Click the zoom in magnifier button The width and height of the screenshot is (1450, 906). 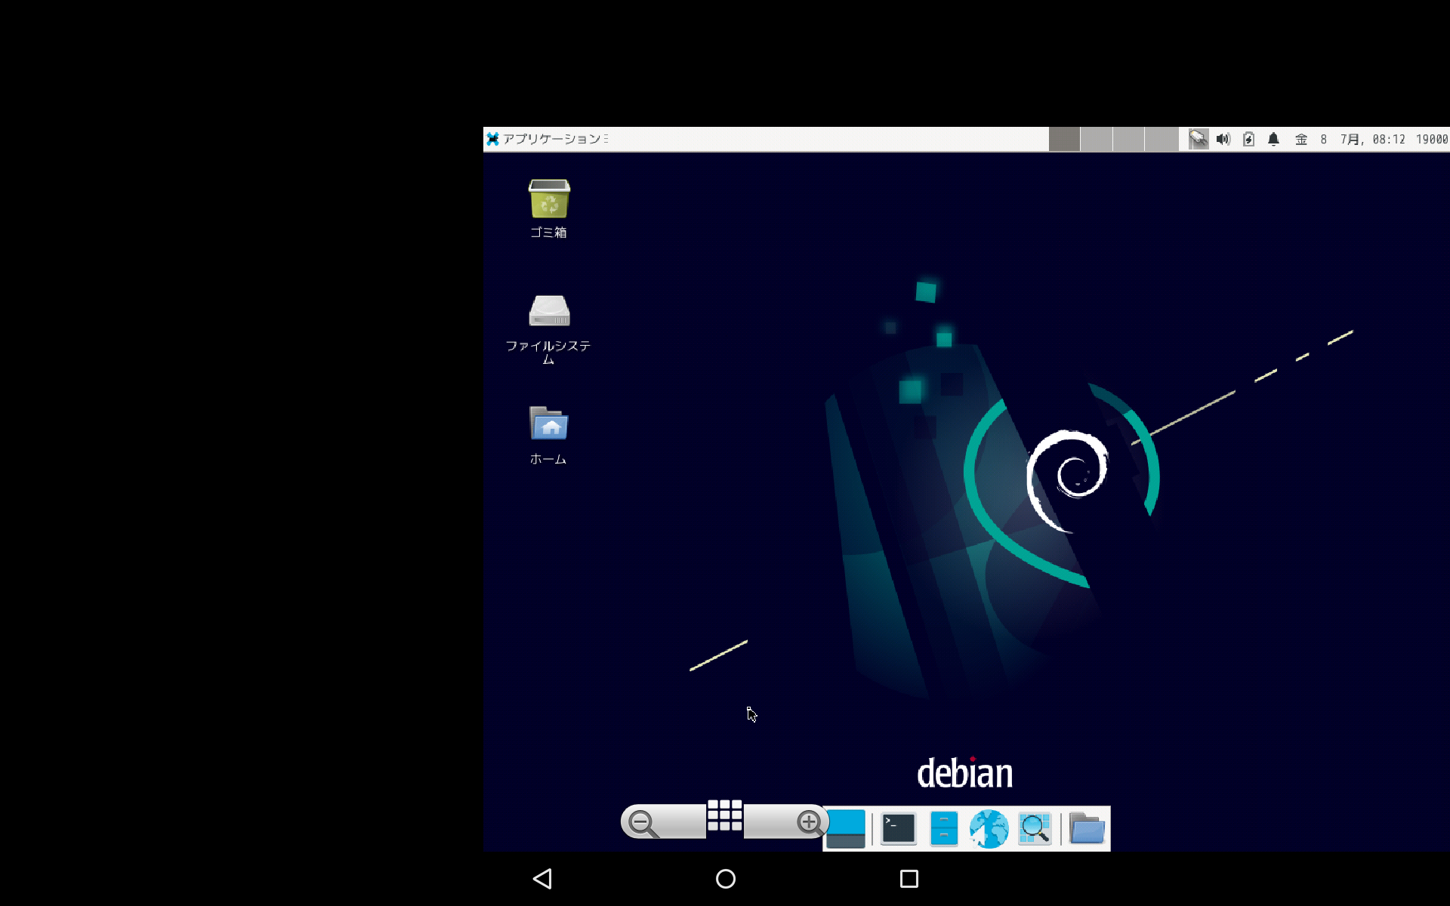tap(810, 822)
